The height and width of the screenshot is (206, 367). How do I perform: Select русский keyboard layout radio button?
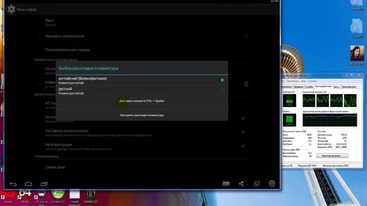tap(222, 90)
